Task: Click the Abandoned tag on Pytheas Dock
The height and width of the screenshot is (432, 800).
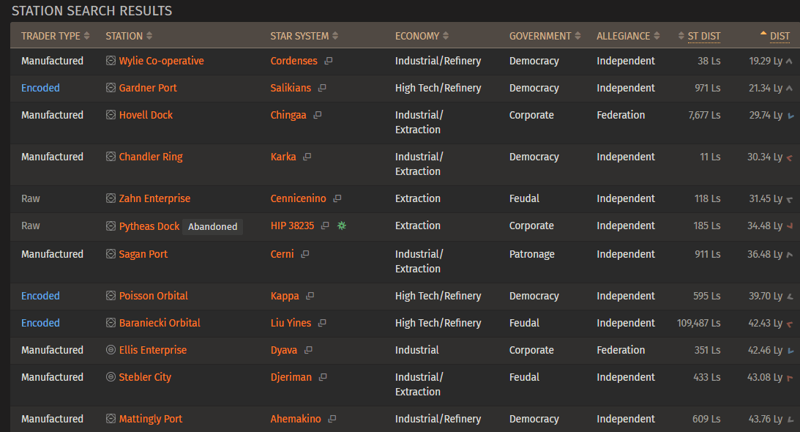Action: pos(212,227)
